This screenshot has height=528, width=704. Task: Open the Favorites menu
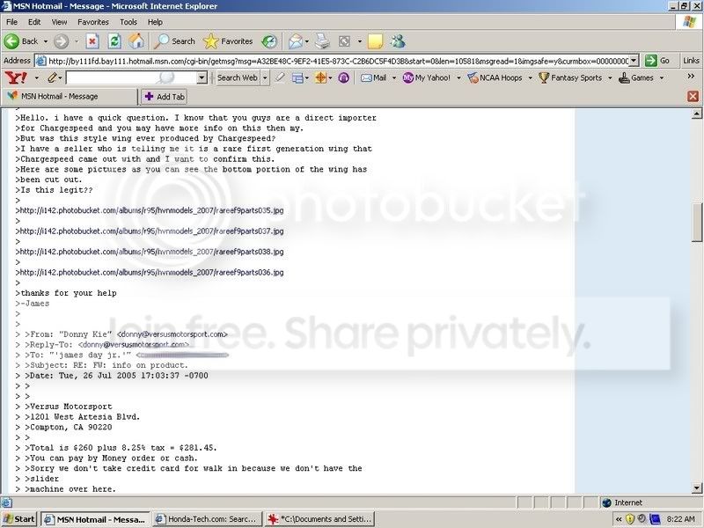click(x=92, y=21)
